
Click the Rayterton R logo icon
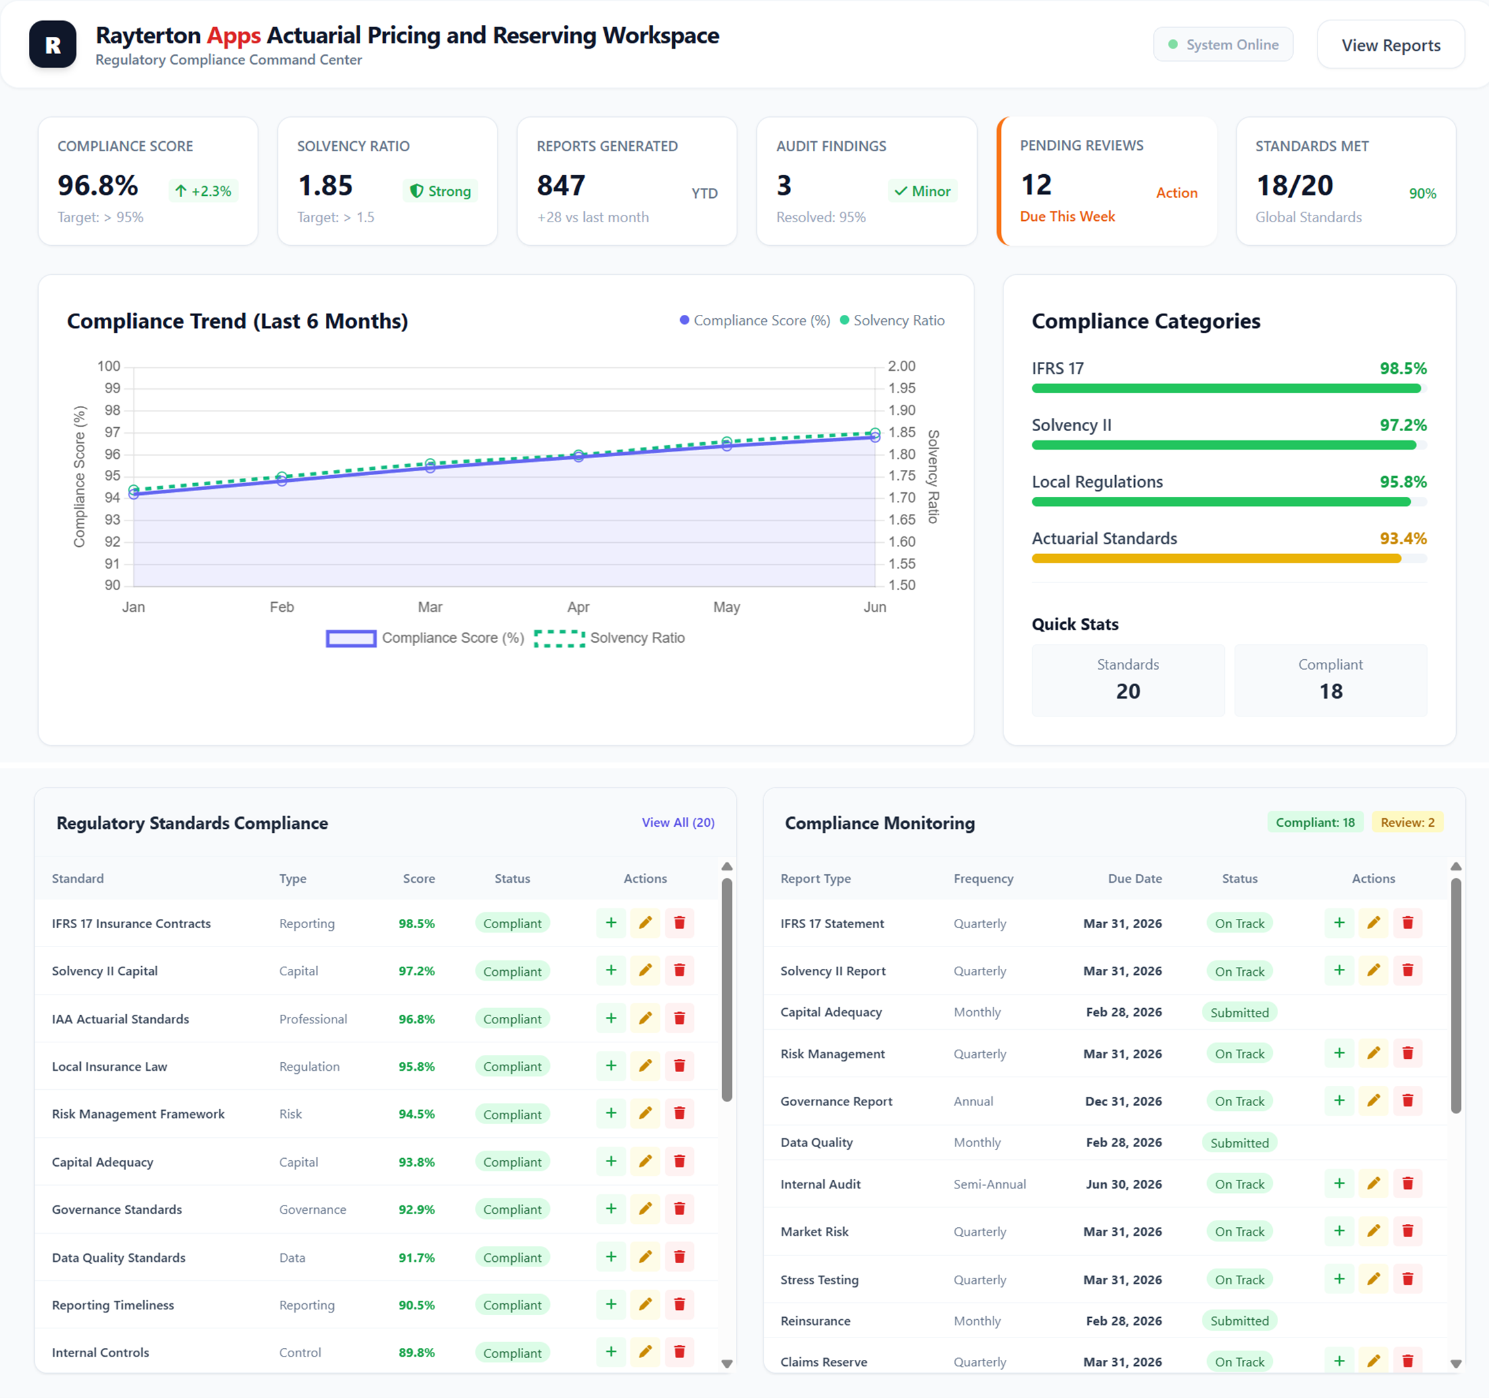pos(53,45)
